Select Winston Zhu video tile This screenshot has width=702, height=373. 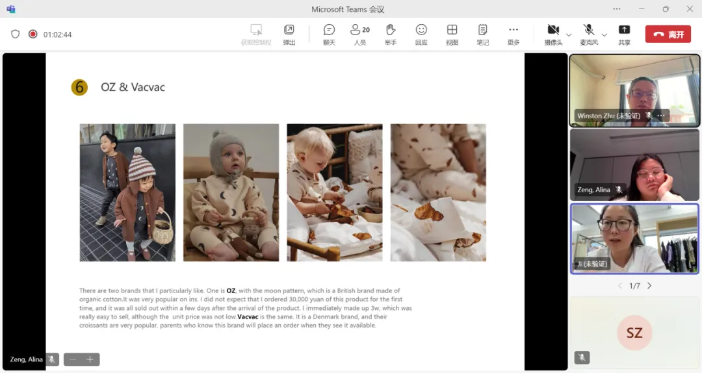634,90
